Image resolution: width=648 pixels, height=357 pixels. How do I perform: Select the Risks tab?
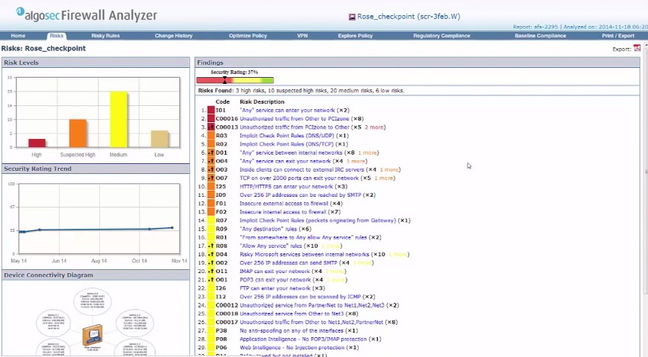point(56,36)
